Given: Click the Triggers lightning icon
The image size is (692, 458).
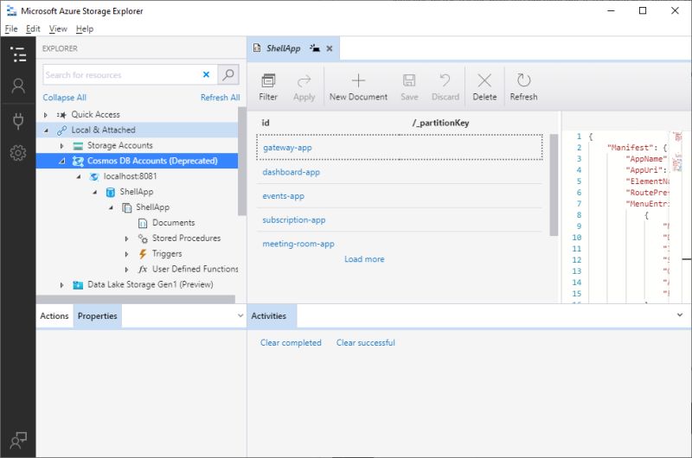Looking at the screenshot, I should click(143, 254).
